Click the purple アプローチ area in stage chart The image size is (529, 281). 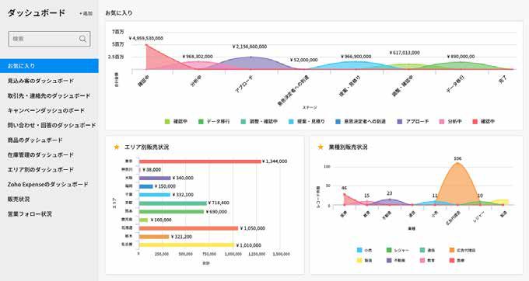coord(251,63)
